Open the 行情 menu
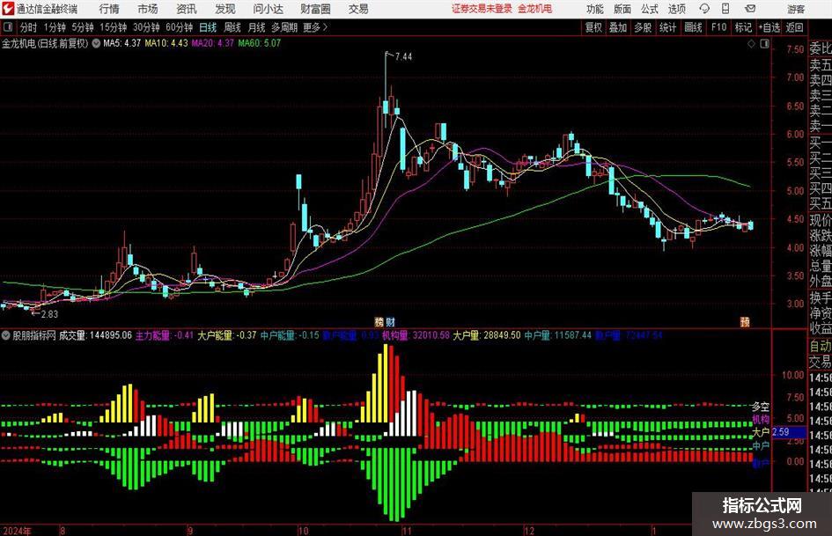This screenshot has height=536, width=832. [109, 9]
